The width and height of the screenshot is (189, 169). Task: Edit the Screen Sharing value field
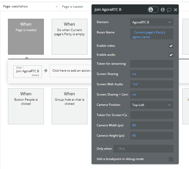(x=152, y=74)
